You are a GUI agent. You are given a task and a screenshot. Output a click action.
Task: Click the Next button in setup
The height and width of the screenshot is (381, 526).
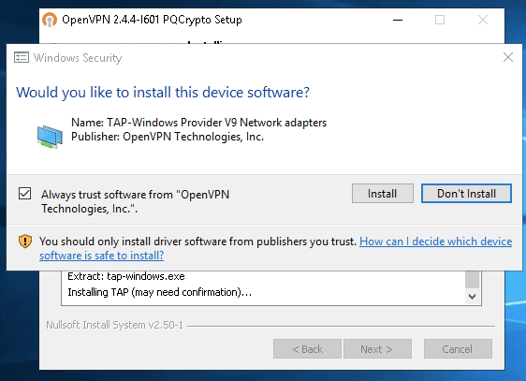[x=377, y=349]
